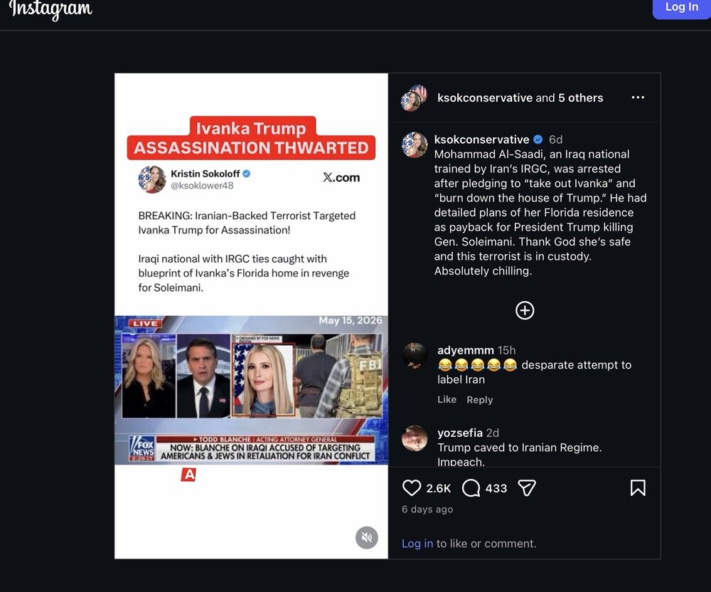Click the 15h comment timestamp

[x=506, y=350]
